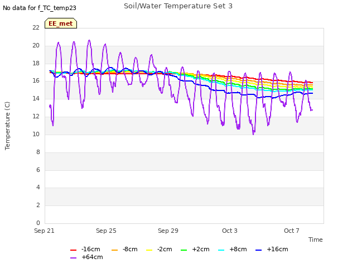Click the Oct 3 x-axis tick label
The image size is (357, 268).
pyautogui.click(x=229, y=231)
